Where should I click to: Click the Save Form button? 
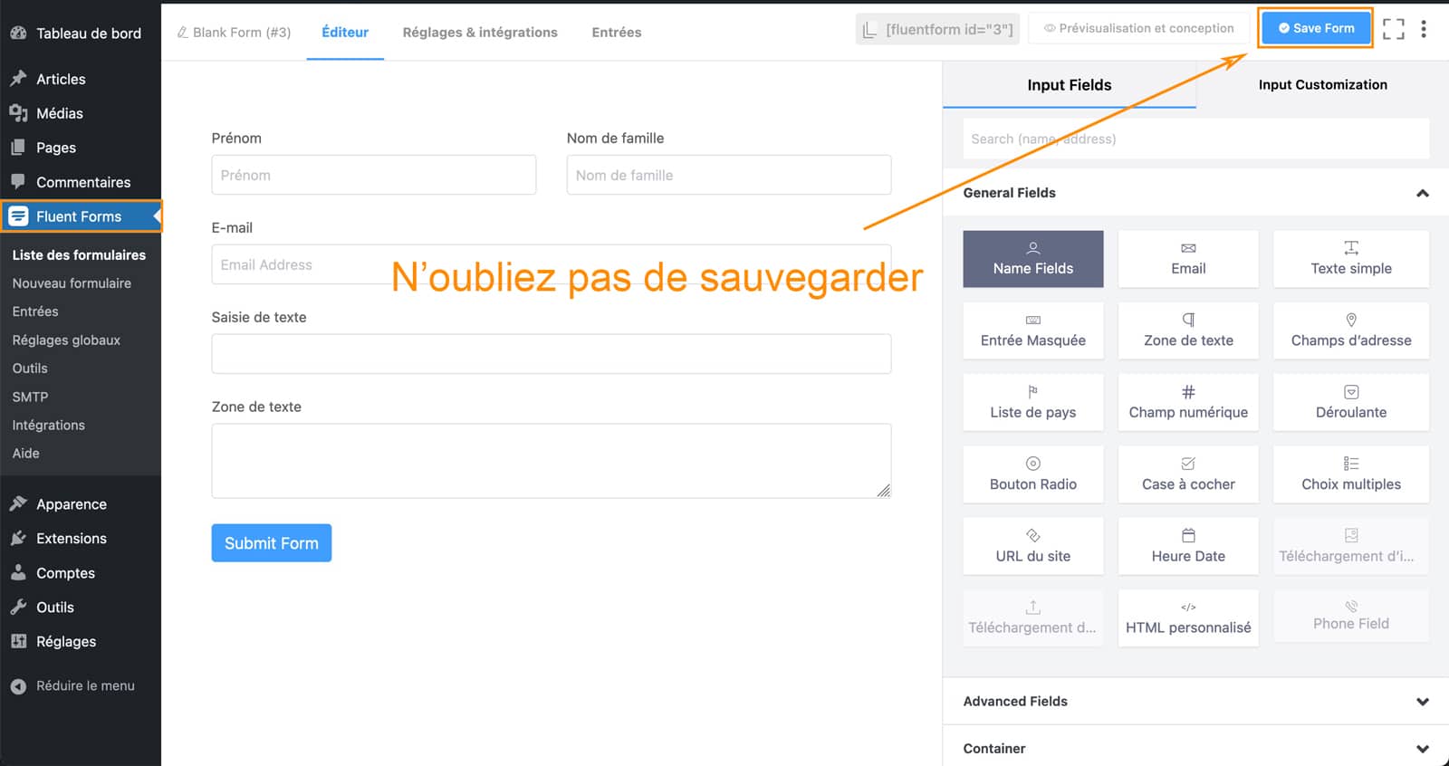[x=1316, y=28]
